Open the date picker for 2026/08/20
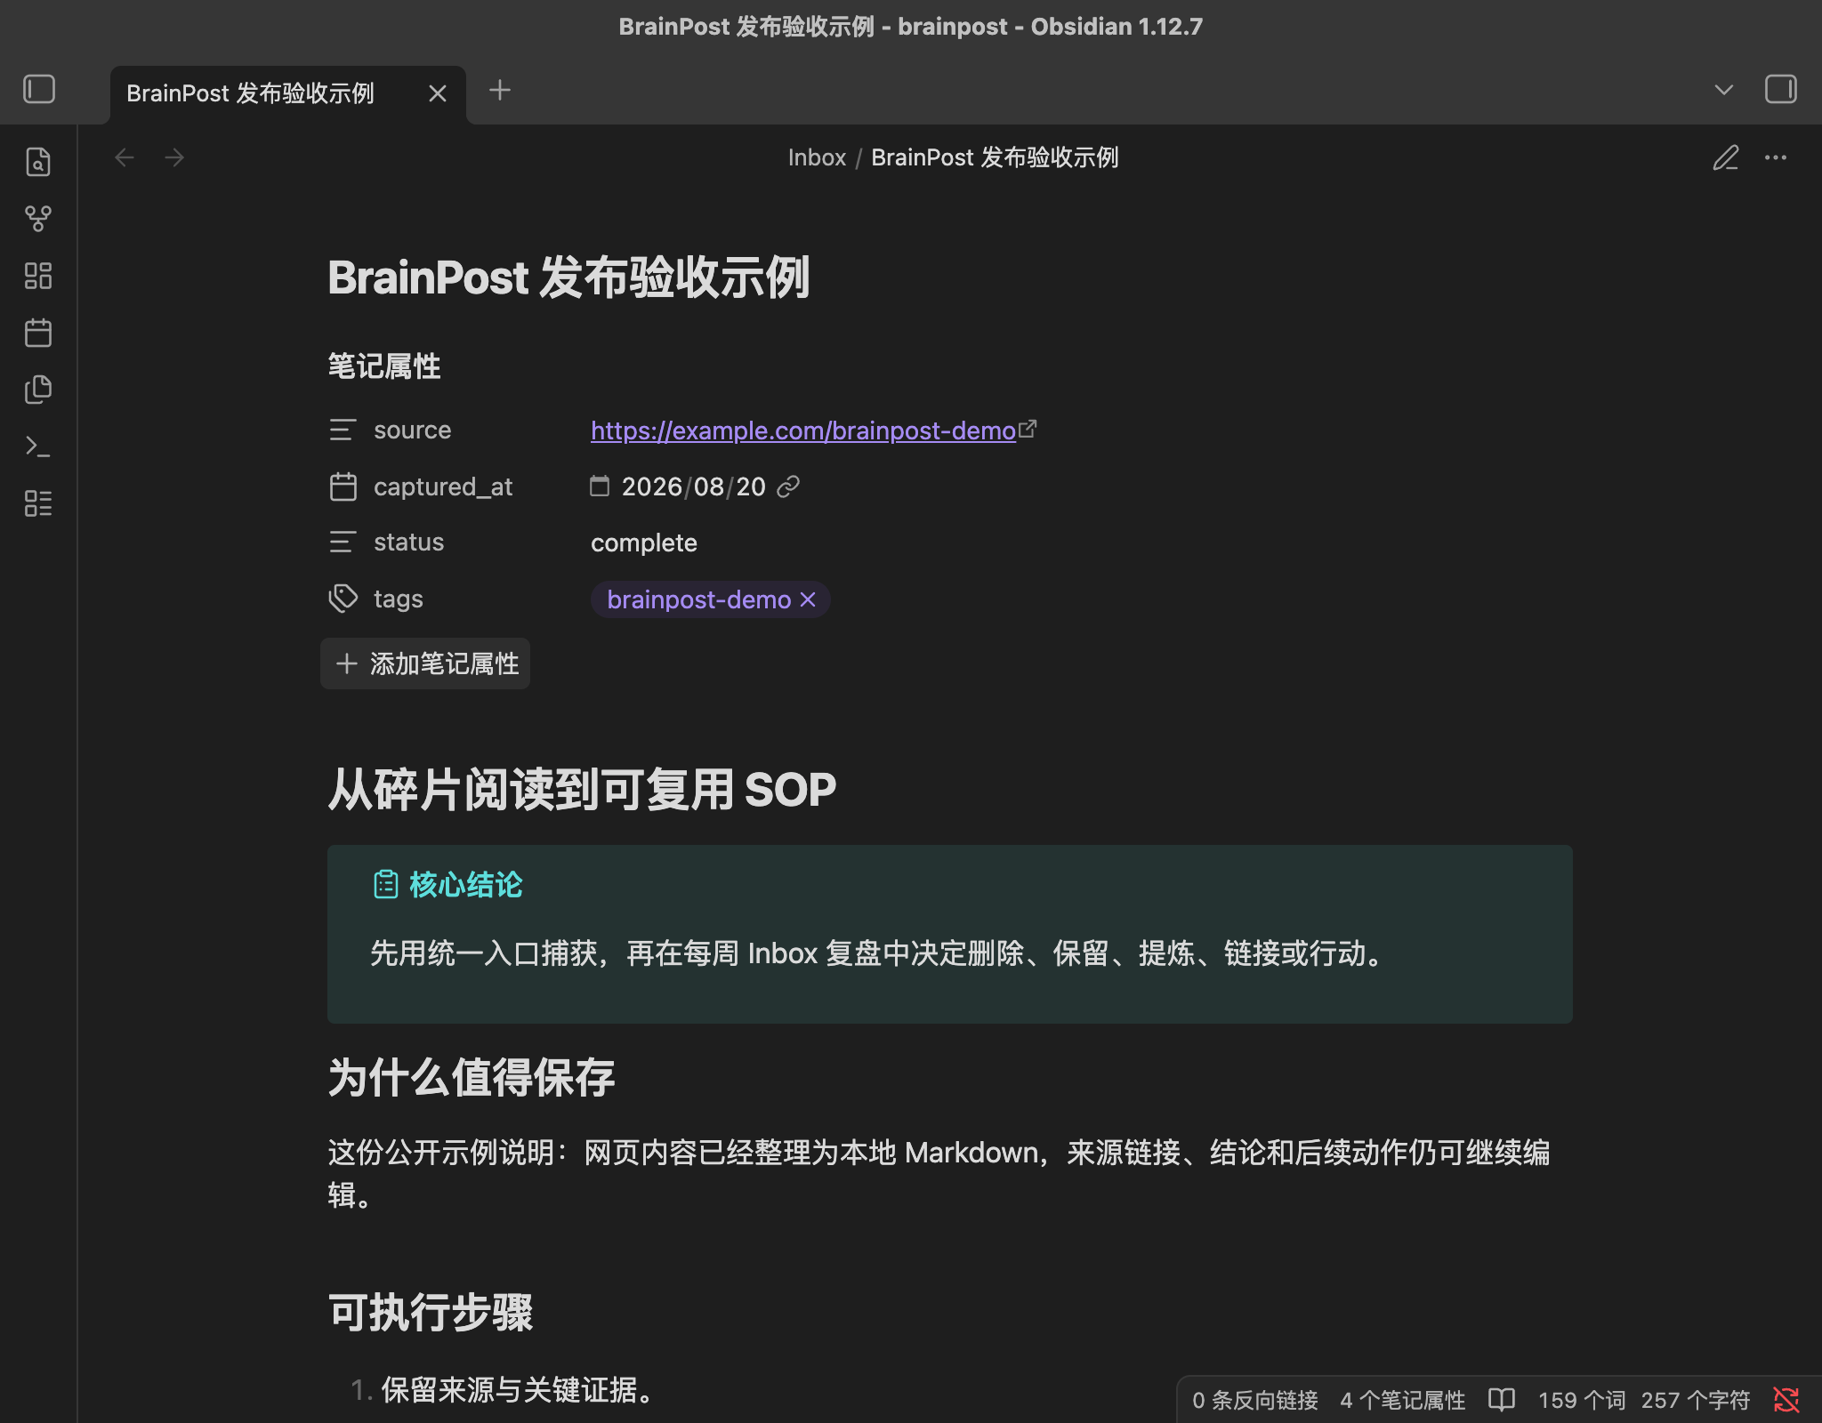1822x1423 pixels. [600, 486]
